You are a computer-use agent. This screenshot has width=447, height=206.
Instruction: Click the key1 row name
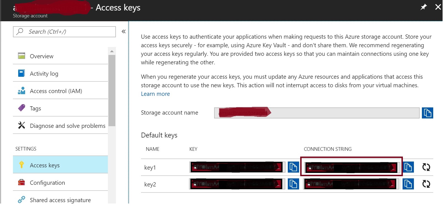150,168
